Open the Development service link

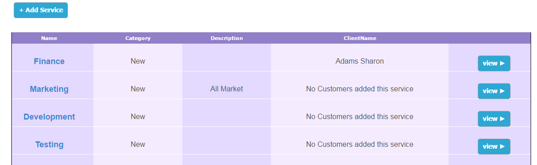pyautogui.click(x=49, y=117)
